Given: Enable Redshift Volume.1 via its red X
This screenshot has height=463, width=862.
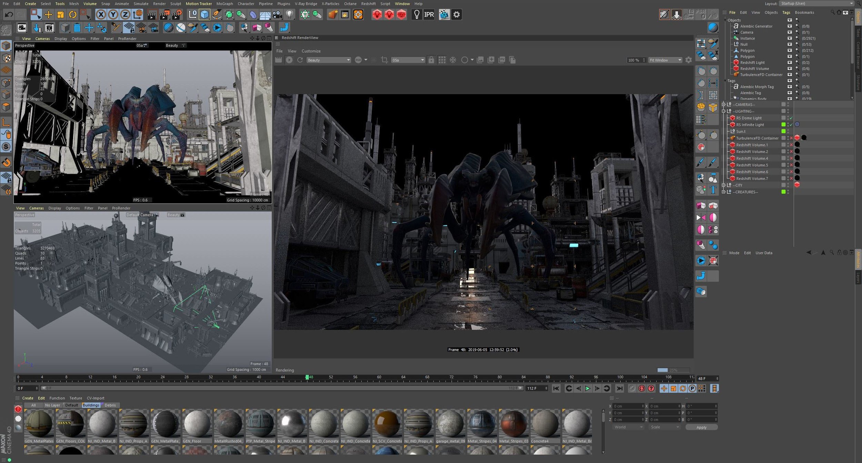Looking at the screenshot, I should pyautogui.click(x=791, y=145).
